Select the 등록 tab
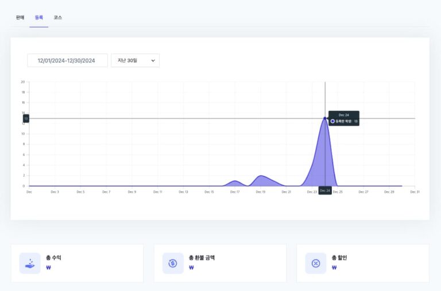 click(x=39, y=18)
